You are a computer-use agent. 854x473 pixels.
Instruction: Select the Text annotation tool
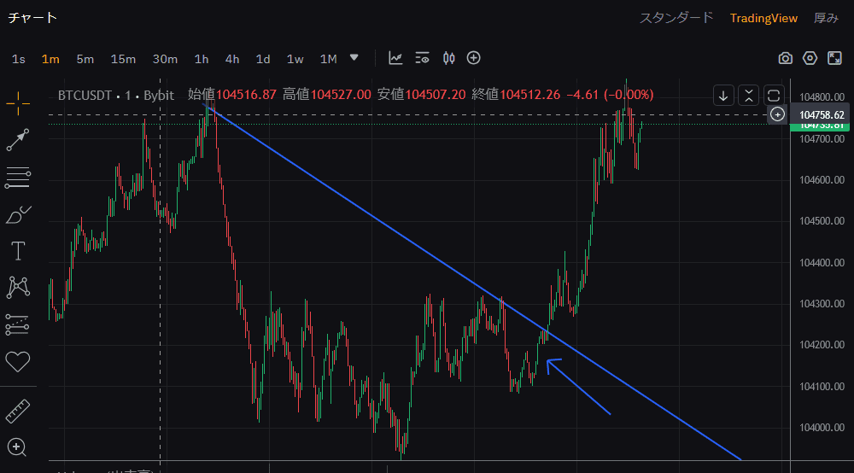tap(18, 251)
